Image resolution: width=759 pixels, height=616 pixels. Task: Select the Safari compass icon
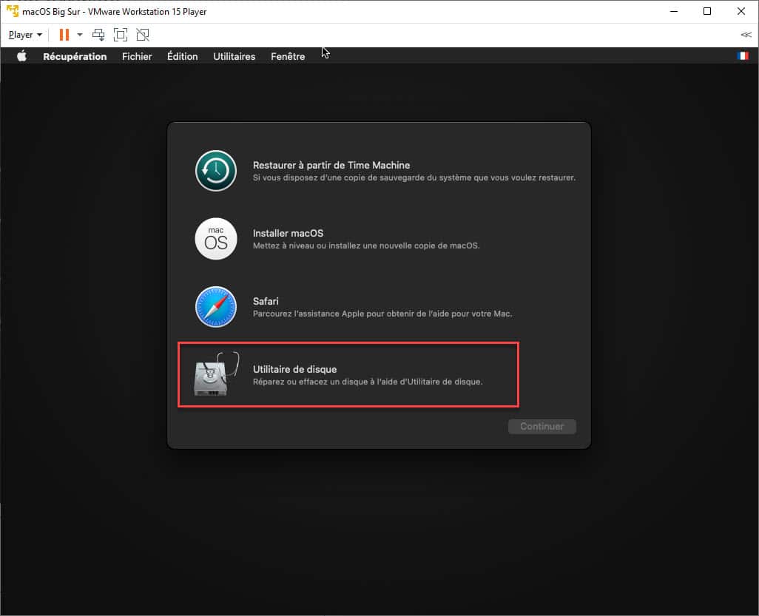coord(216,307)
